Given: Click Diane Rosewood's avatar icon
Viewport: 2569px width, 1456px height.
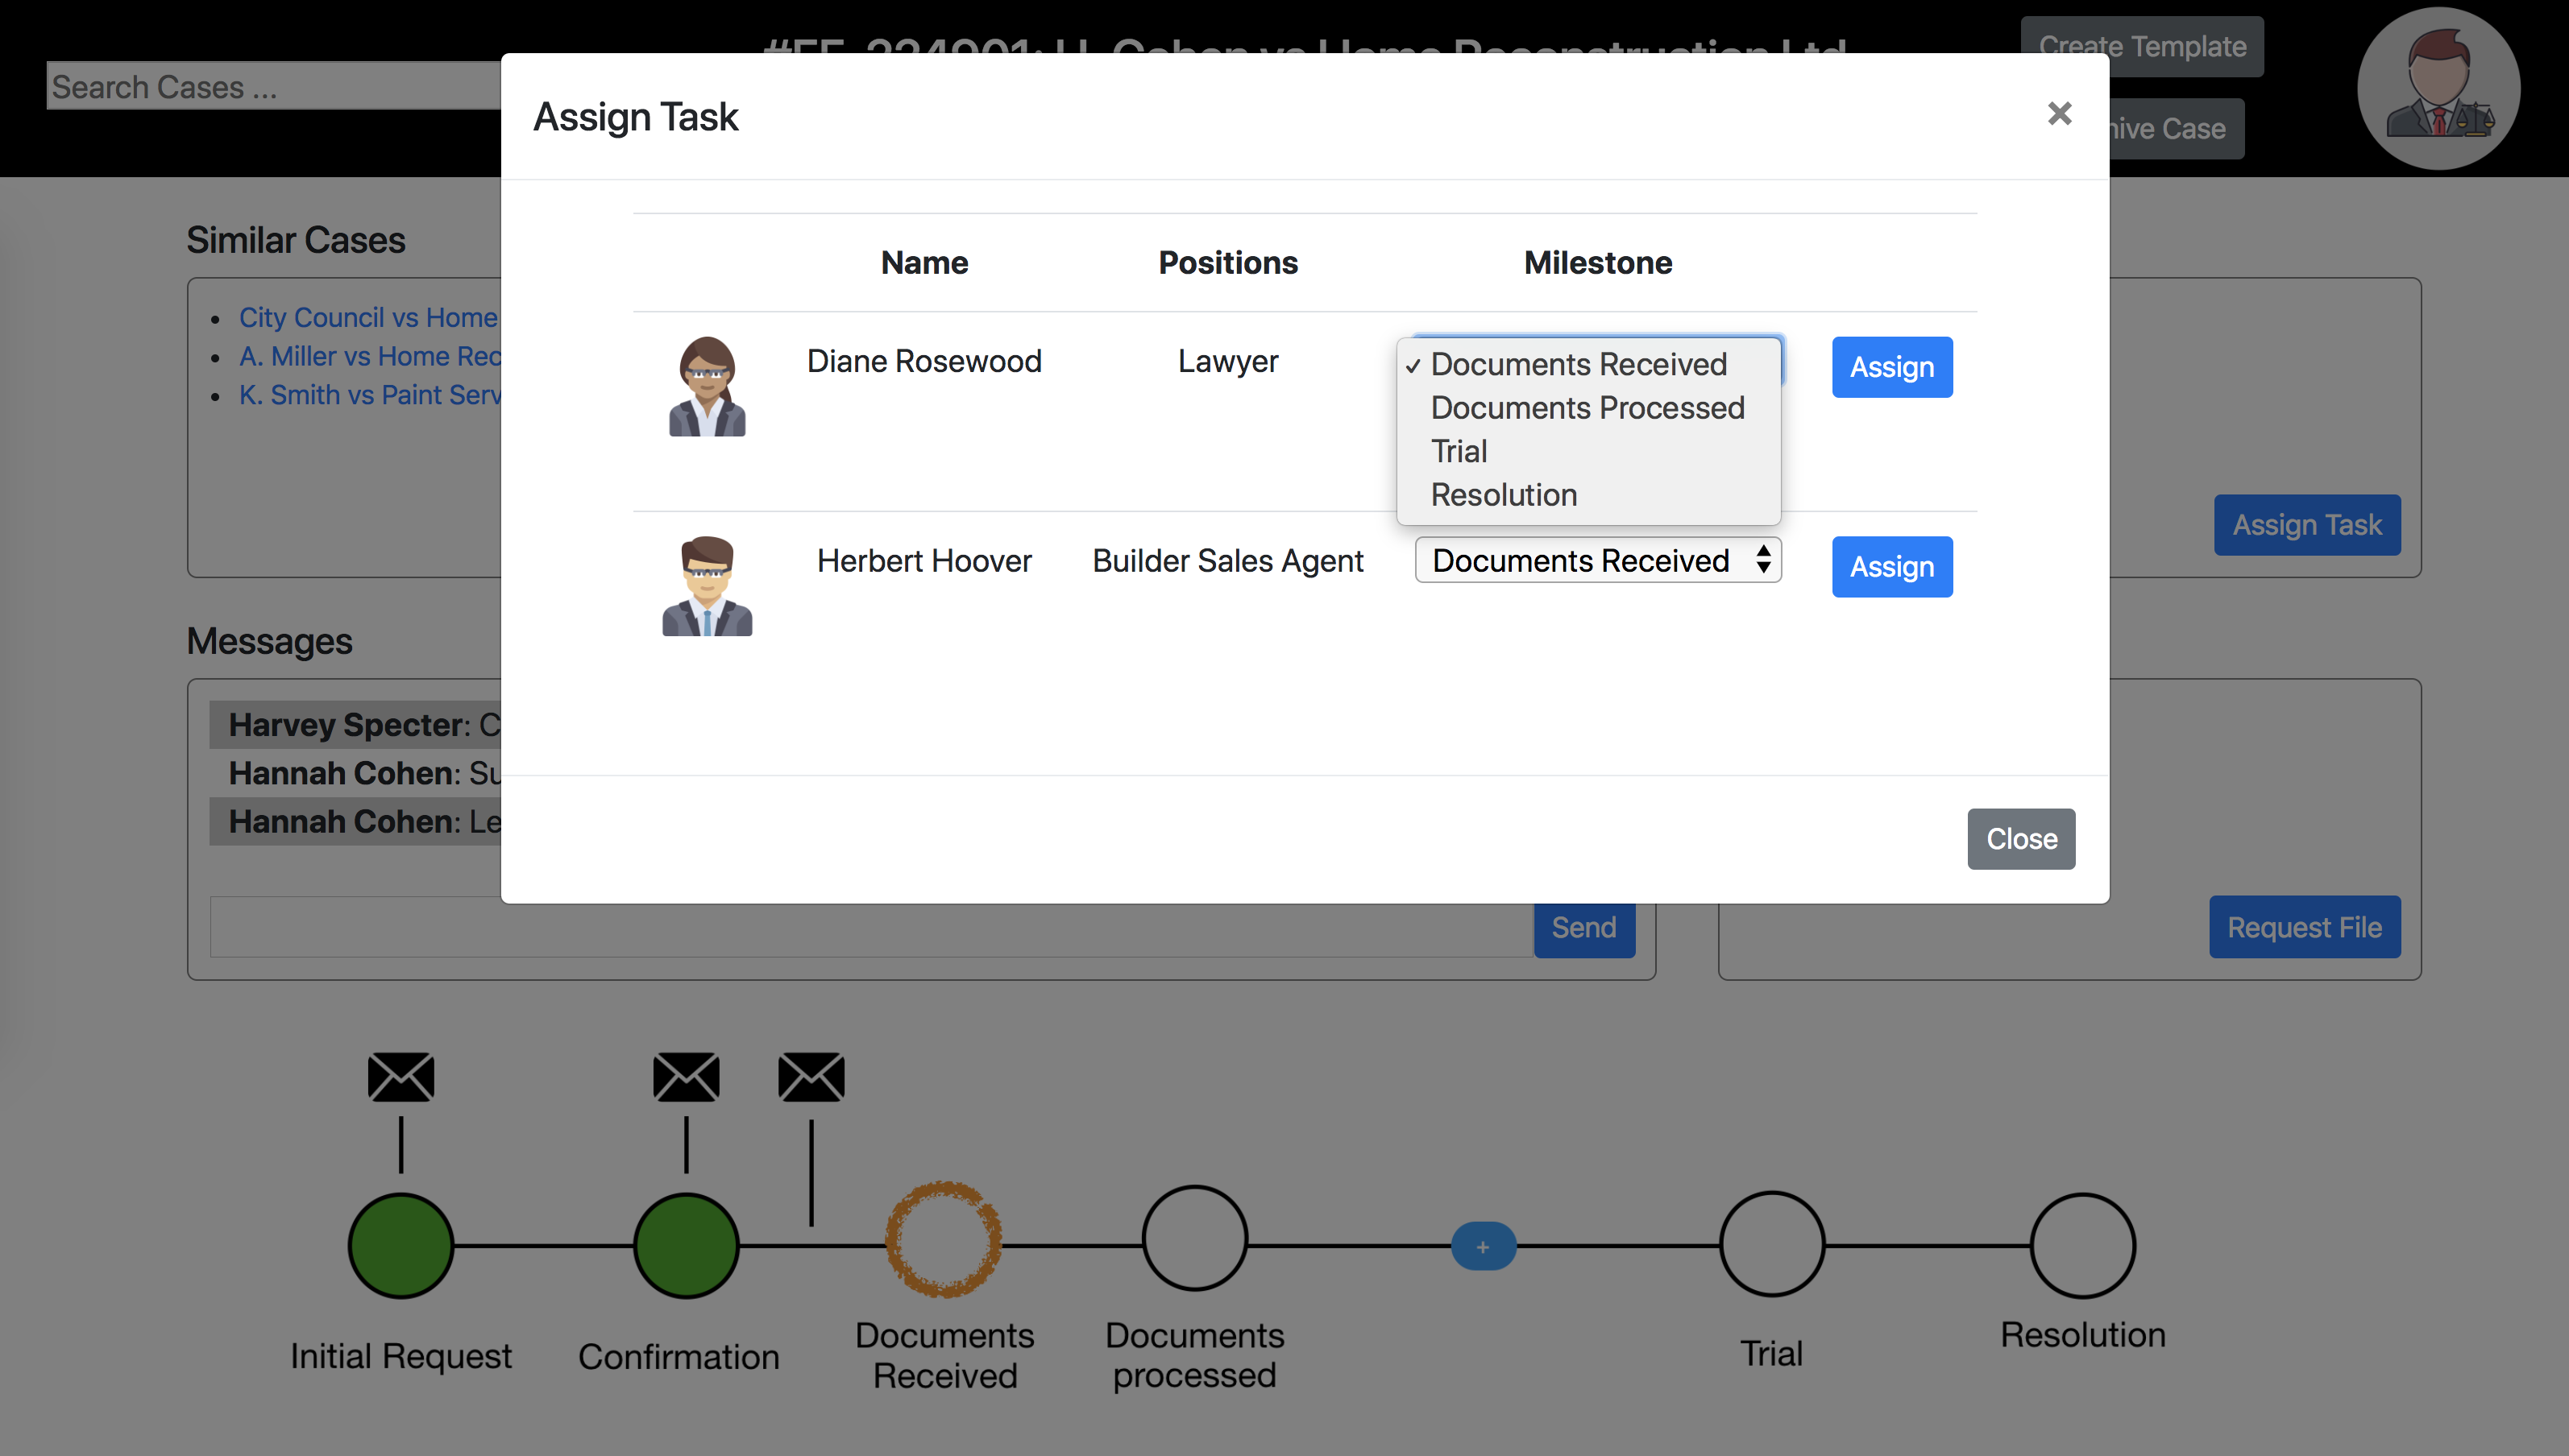Looking at the screenshot, I should tap(708, 386).
